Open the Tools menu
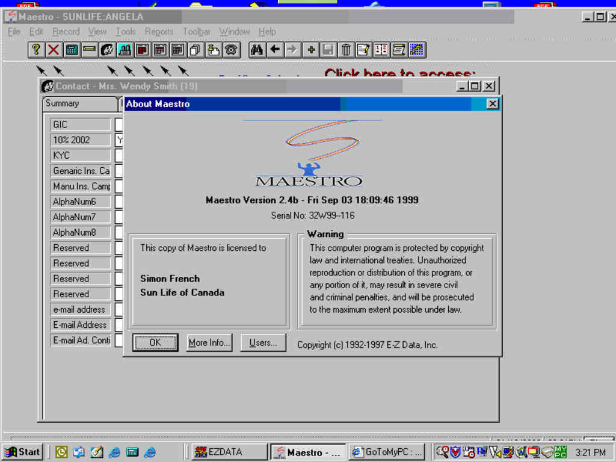This screenshot has width=616, height=462. coord(125,31)
